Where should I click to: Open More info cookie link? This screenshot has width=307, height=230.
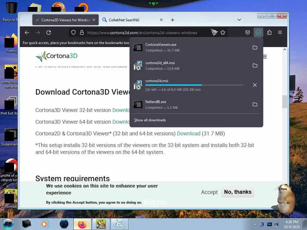155,202
